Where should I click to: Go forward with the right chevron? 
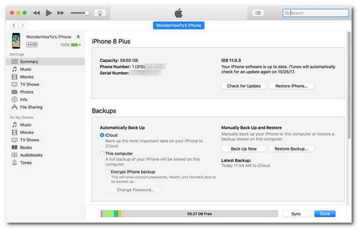click(23, 25)
